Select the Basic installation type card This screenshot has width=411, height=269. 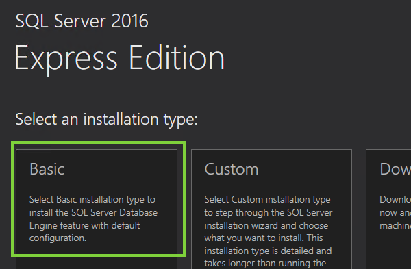[97, 209]
